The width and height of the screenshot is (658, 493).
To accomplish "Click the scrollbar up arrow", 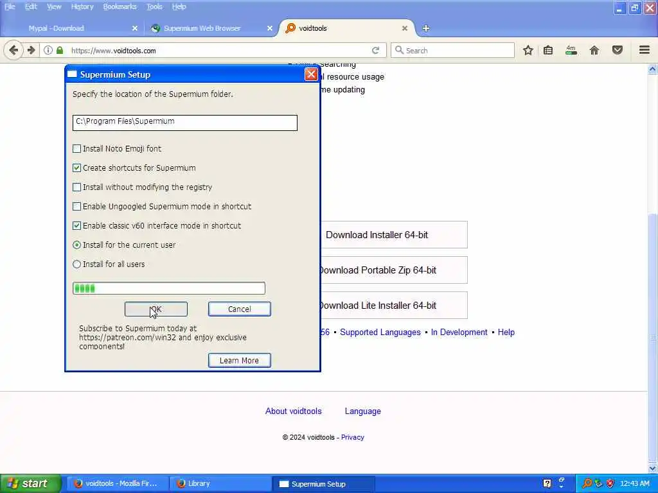I will pos(653,69).
